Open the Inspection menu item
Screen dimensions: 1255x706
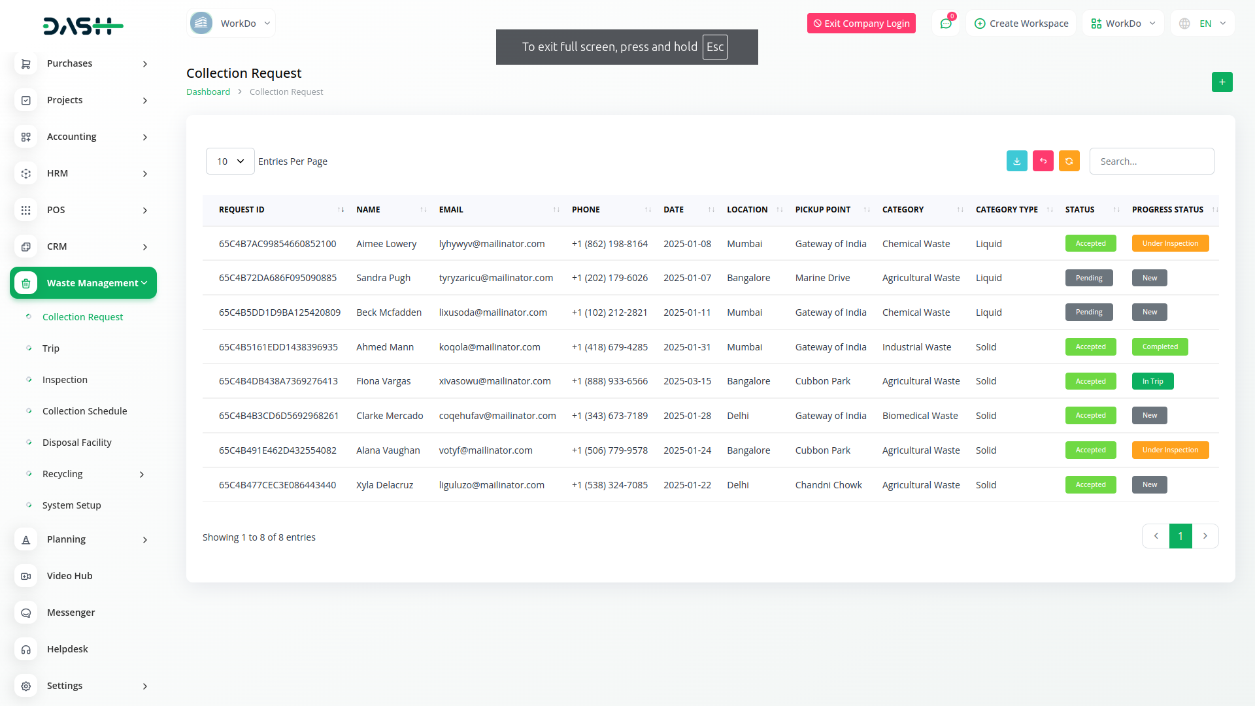click(65, 380)
